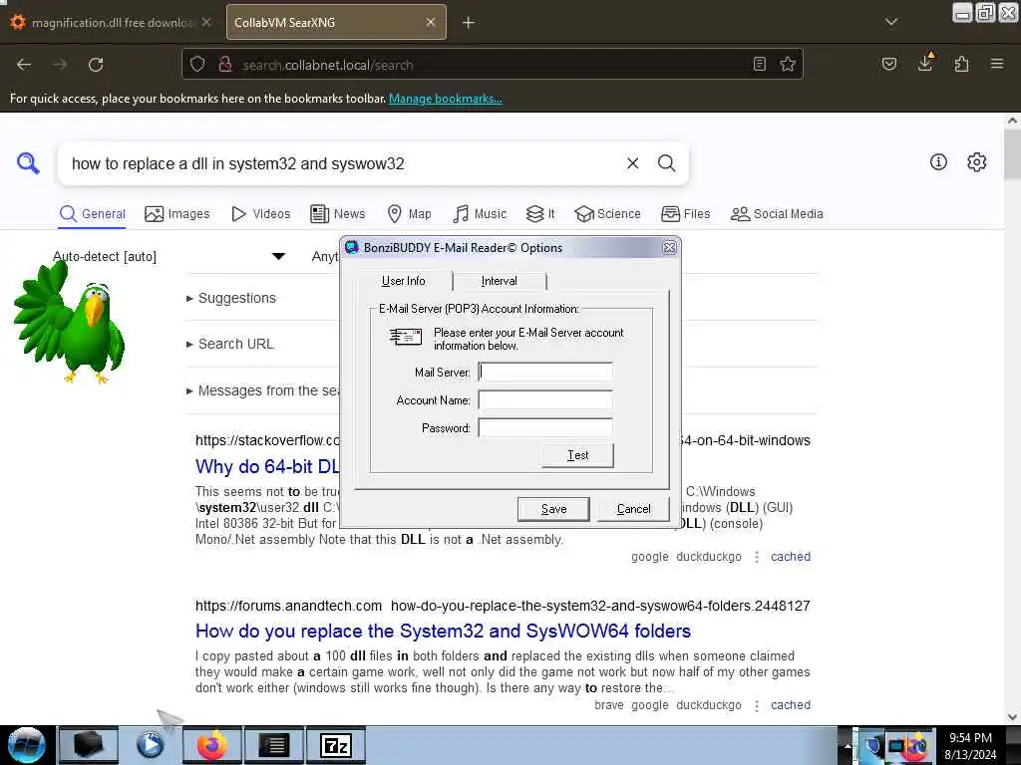Click the forward navigation arrow
The width and height of the screenshot is (1021, 765).
60,65
